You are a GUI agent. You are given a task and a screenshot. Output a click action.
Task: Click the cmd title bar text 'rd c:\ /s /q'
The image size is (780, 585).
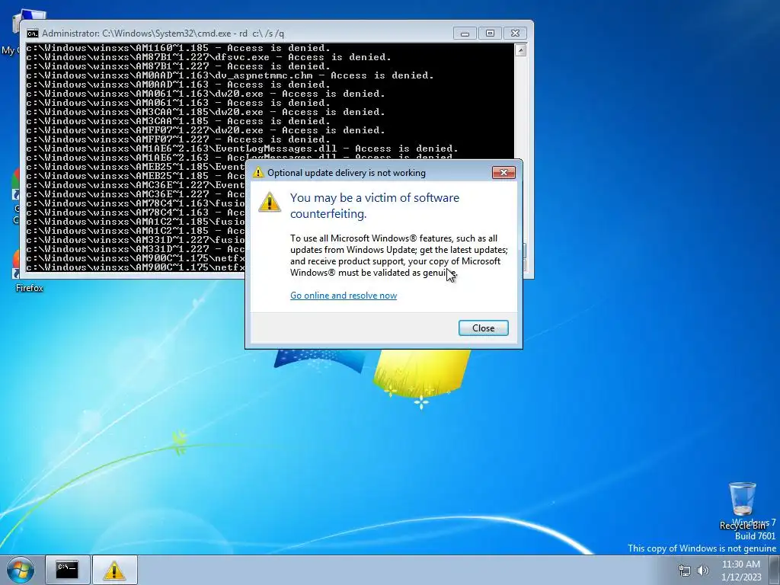point(262,34)
